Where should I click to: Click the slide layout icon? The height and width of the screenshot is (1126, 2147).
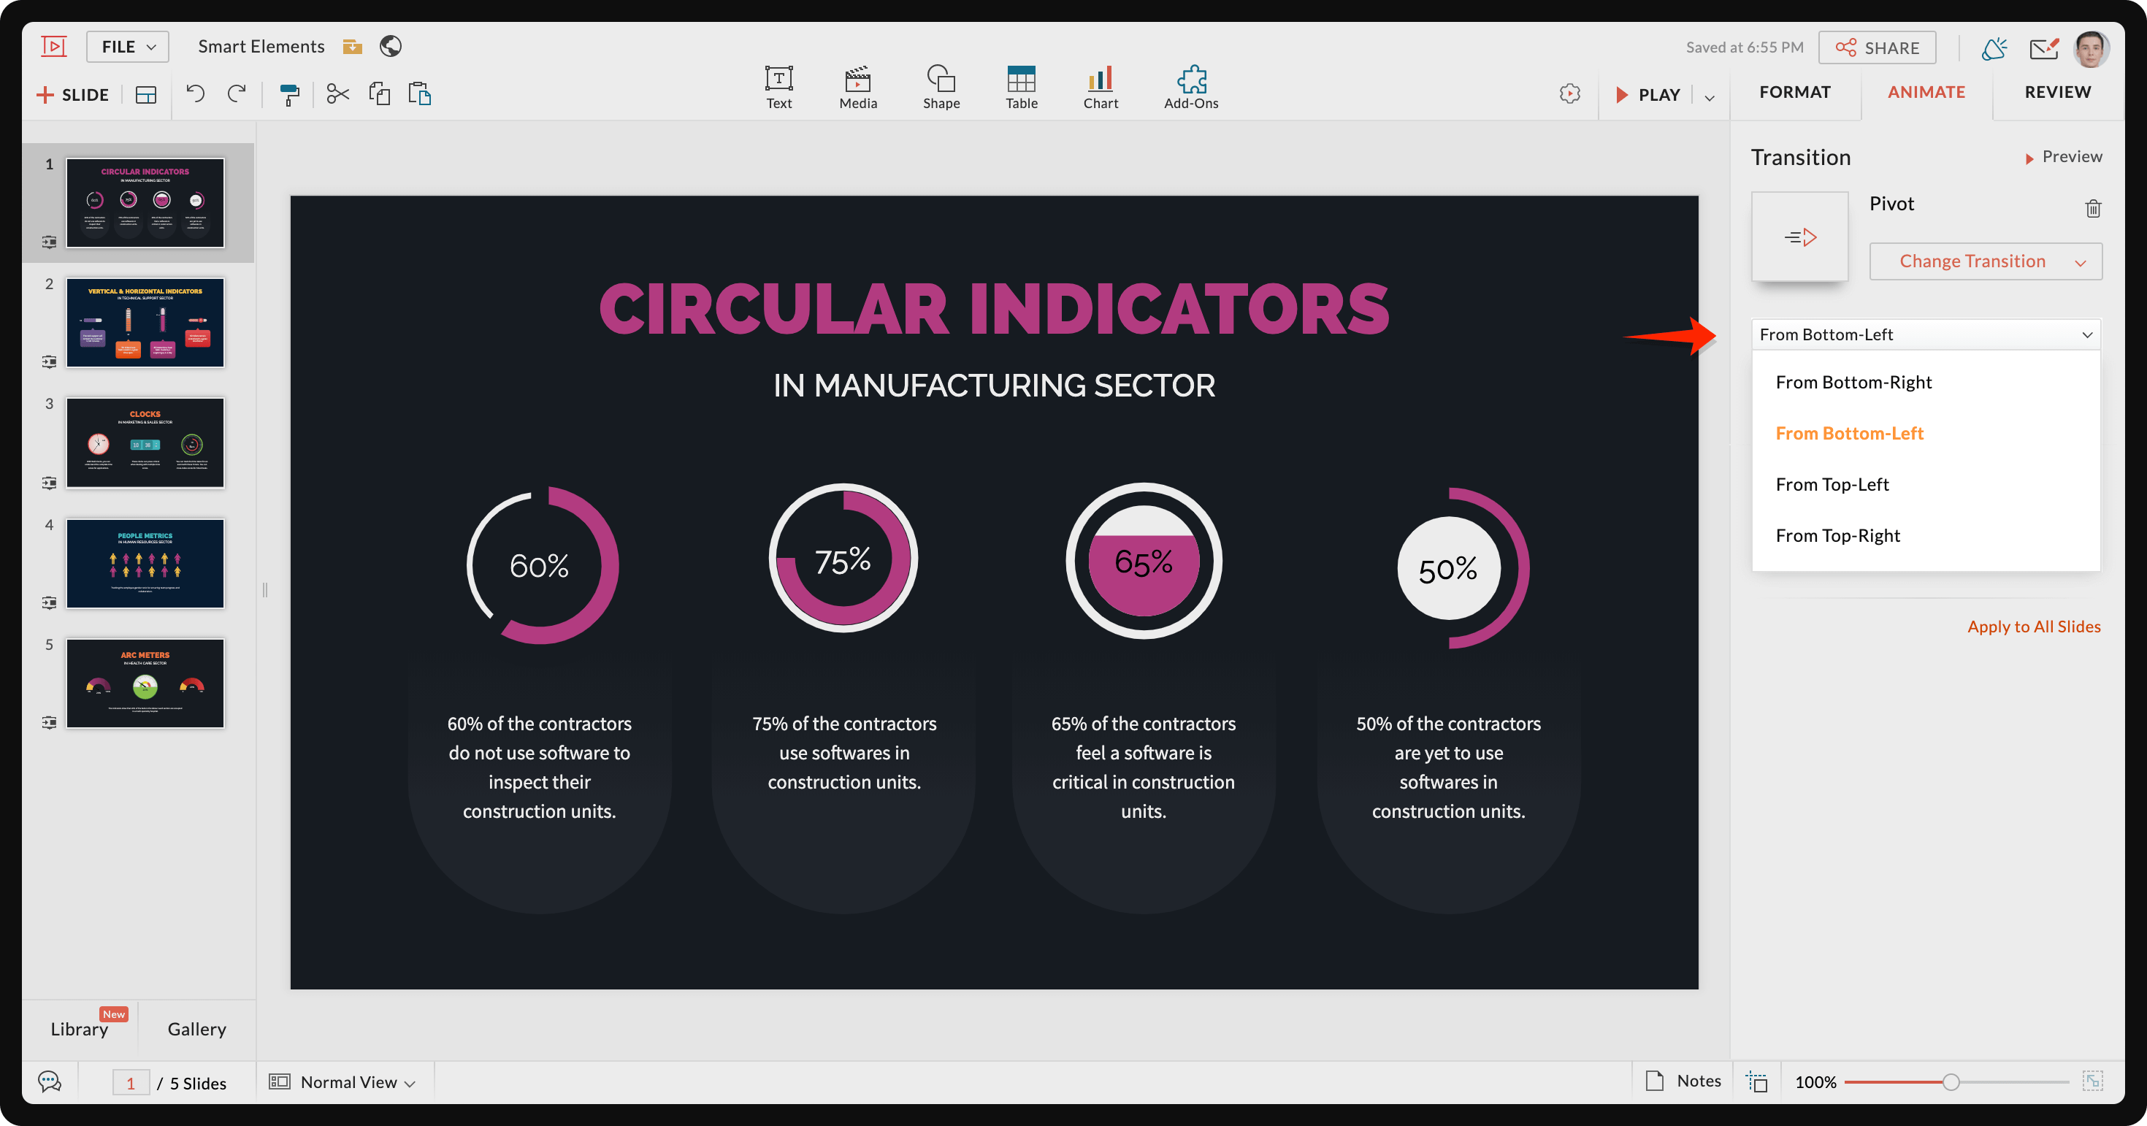146,95
